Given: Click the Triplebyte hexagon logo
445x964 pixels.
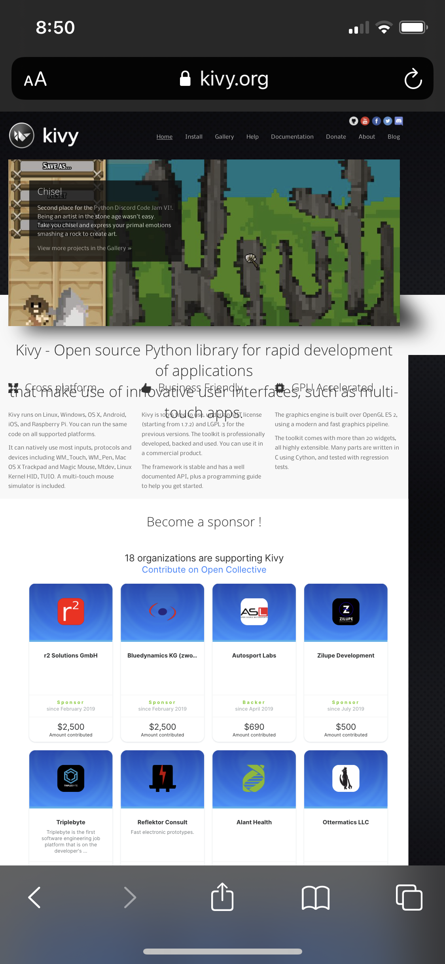Looking at the screenshot, I should click(x=71, y=778).
